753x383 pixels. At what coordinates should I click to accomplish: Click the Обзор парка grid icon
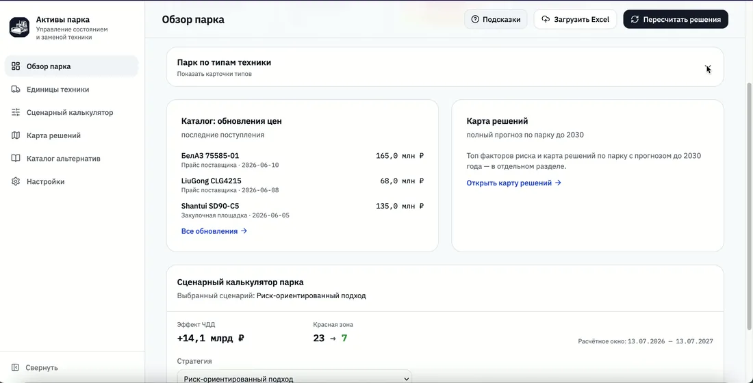coord(15,66)
